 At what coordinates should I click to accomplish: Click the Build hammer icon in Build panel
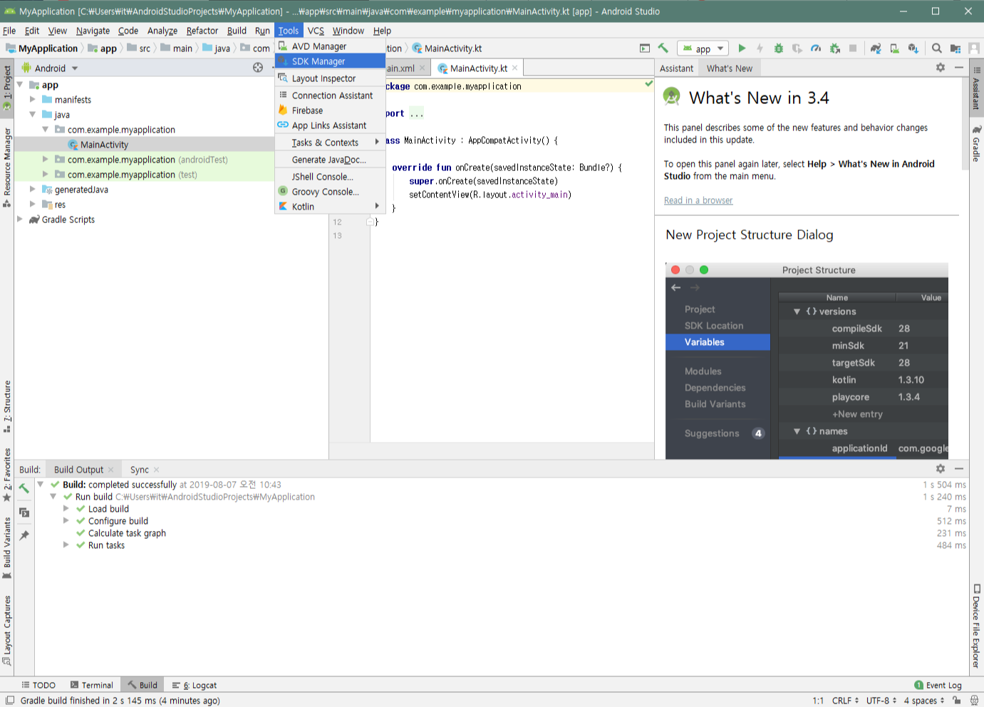point(24,489)
